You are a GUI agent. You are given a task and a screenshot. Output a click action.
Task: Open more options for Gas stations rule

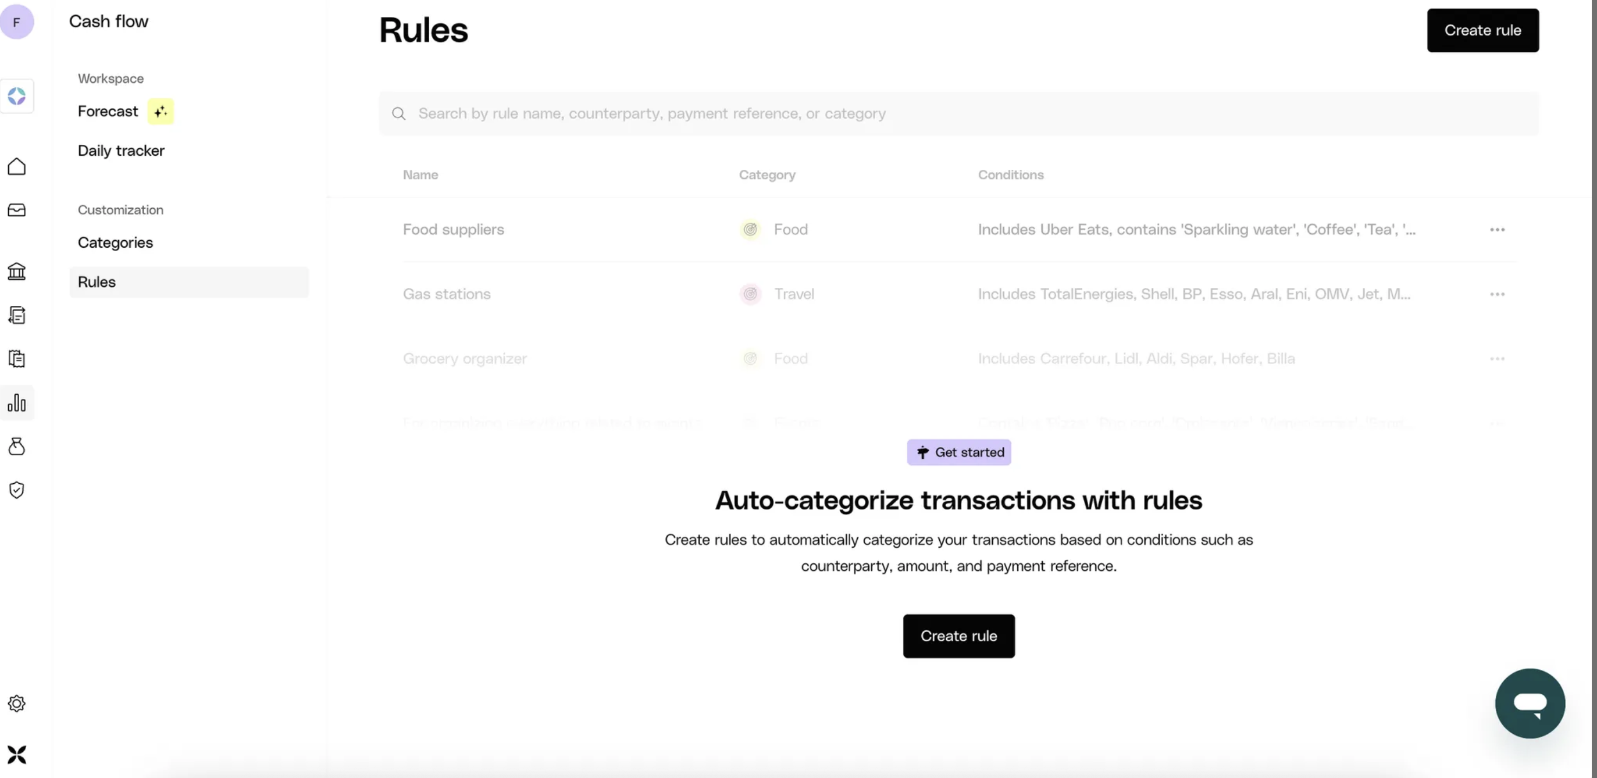(x=1497, y=294)
